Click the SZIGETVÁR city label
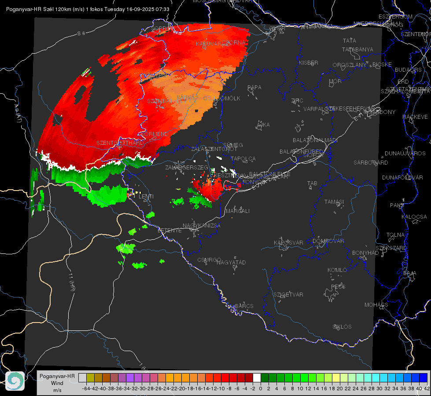The height and width of the screenshot is (396, 431). (x=288, y=295)
